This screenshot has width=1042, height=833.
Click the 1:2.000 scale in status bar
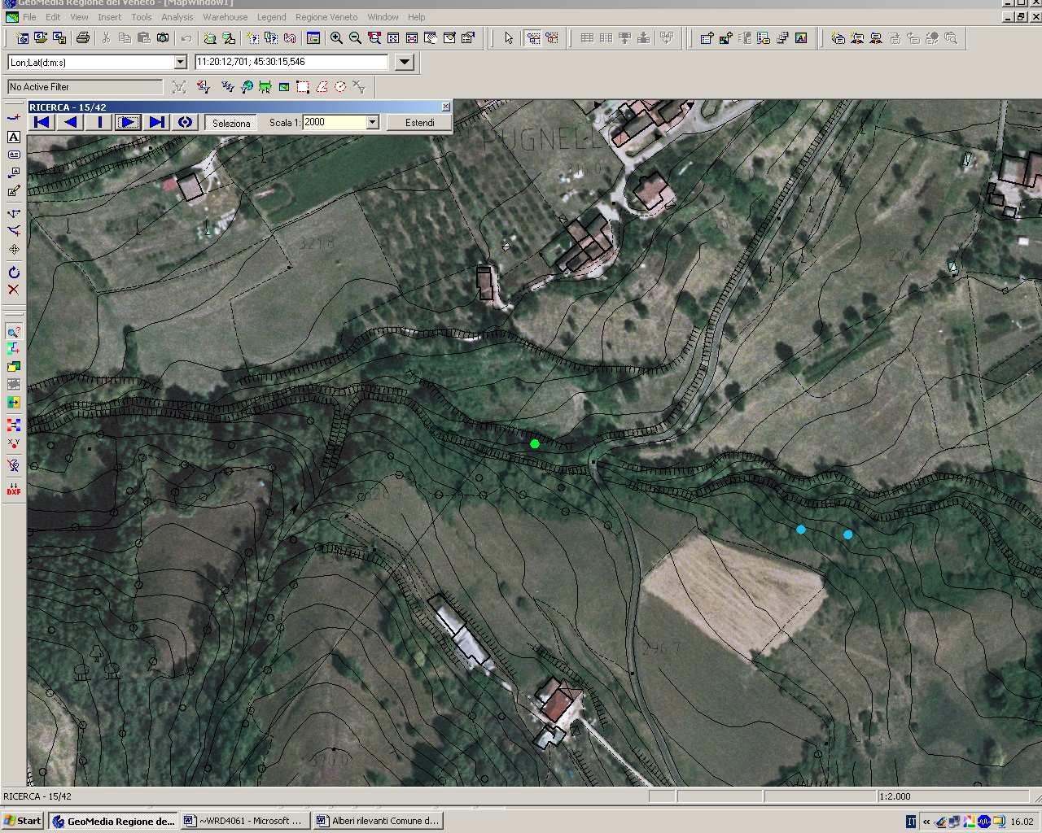click(895, 796)
